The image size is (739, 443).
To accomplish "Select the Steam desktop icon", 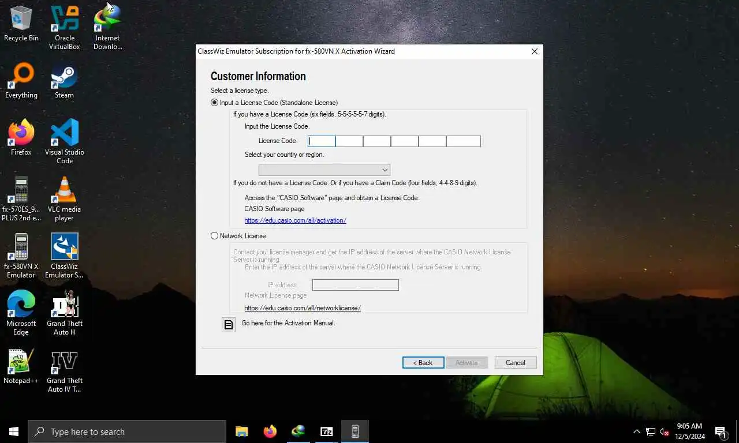I will [65, 81].
